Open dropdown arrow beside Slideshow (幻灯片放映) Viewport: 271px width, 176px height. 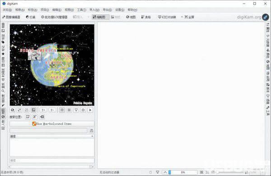pyautogui.click(x=182, y=17)
